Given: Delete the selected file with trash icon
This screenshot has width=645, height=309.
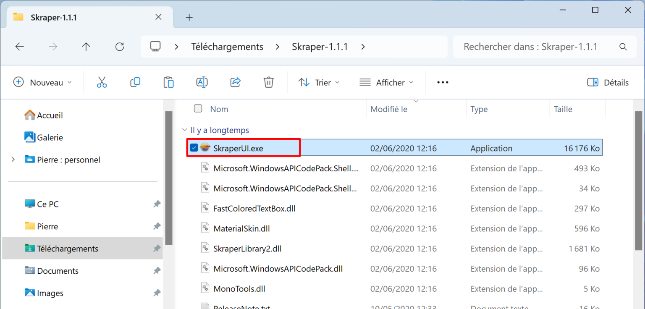Looking at the screenshot, I should [x=269, y=82].
